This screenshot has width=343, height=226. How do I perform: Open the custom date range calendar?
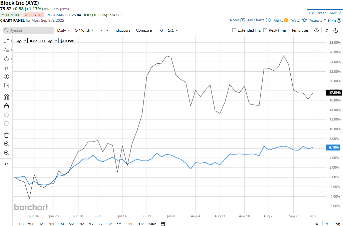(163, 224)
